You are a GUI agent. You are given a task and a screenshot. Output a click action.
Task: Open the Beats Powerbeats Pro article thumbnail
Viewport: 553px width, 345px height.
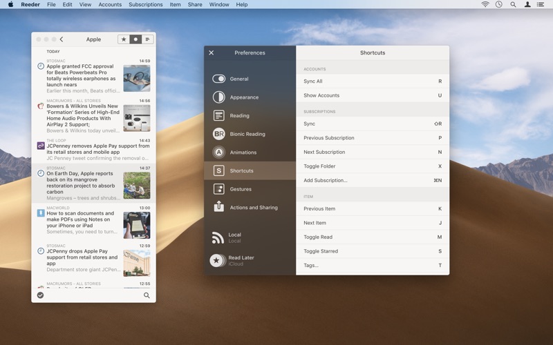136,79
